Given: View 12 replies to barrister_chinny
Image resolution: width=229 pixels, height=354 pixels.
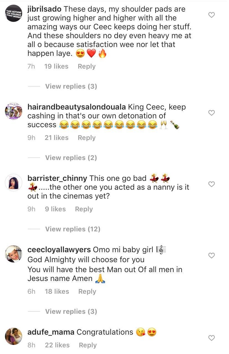Looking at the screenshot, I should (73, 229).
